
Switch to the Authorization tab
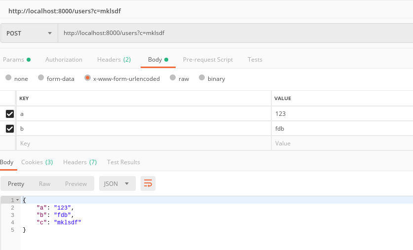coord(64,60)
